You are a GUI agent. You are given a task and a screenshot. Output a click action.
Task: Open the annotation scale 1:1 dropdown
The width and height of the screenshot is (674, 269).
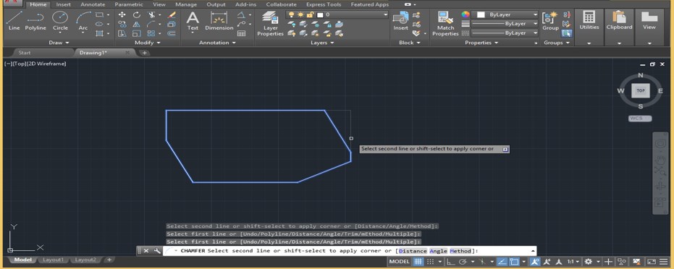[573, 261]
